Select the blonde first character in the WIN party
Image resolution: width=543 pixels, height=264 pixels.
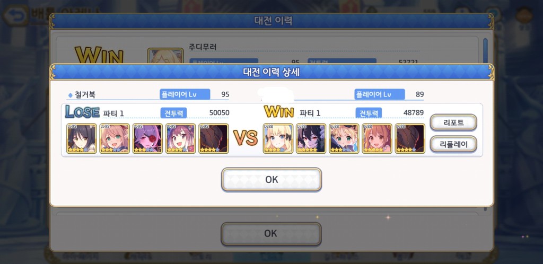[x=278, y=138]
